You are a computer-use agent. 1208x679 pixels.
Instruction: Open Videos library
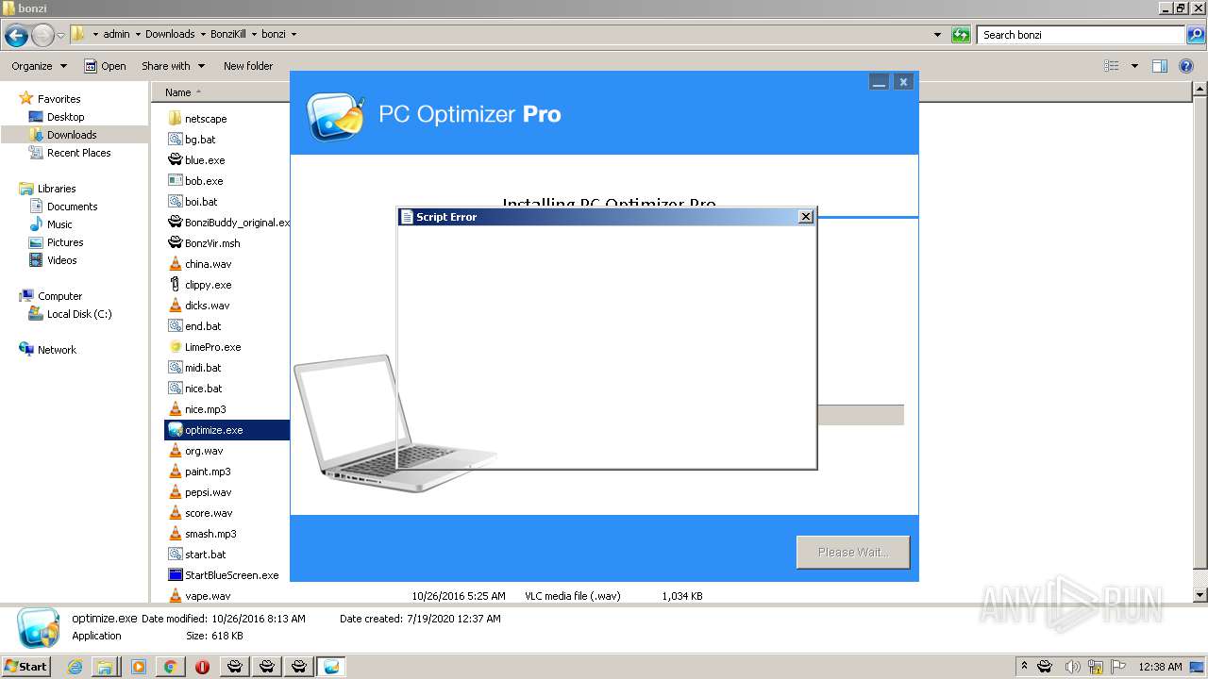61,260
